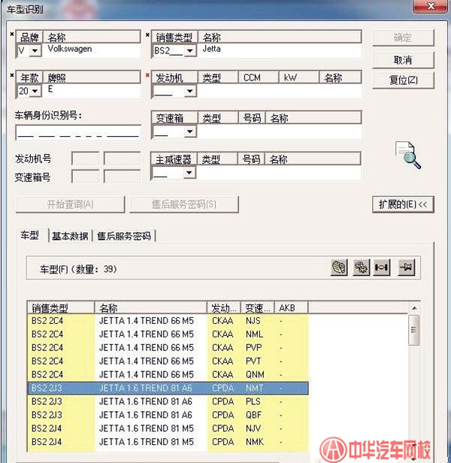451x463 pixels.
Task: Select the row with gearbox NJS
Action: [168, 321]
